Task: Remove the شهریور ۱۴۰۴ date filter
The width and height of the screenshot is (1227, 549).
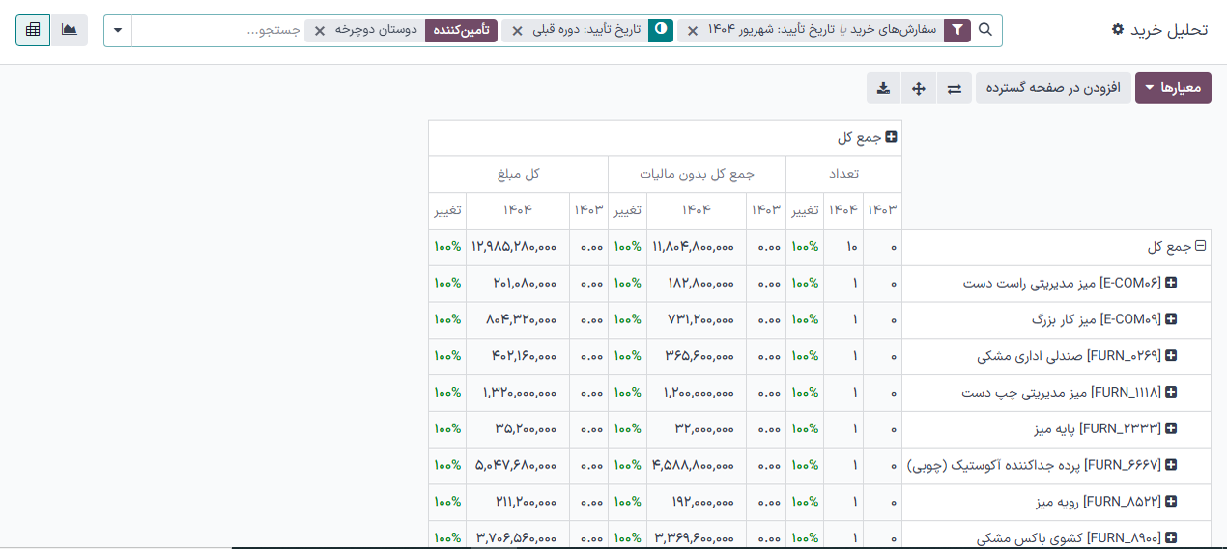Action: pos(692,31)
